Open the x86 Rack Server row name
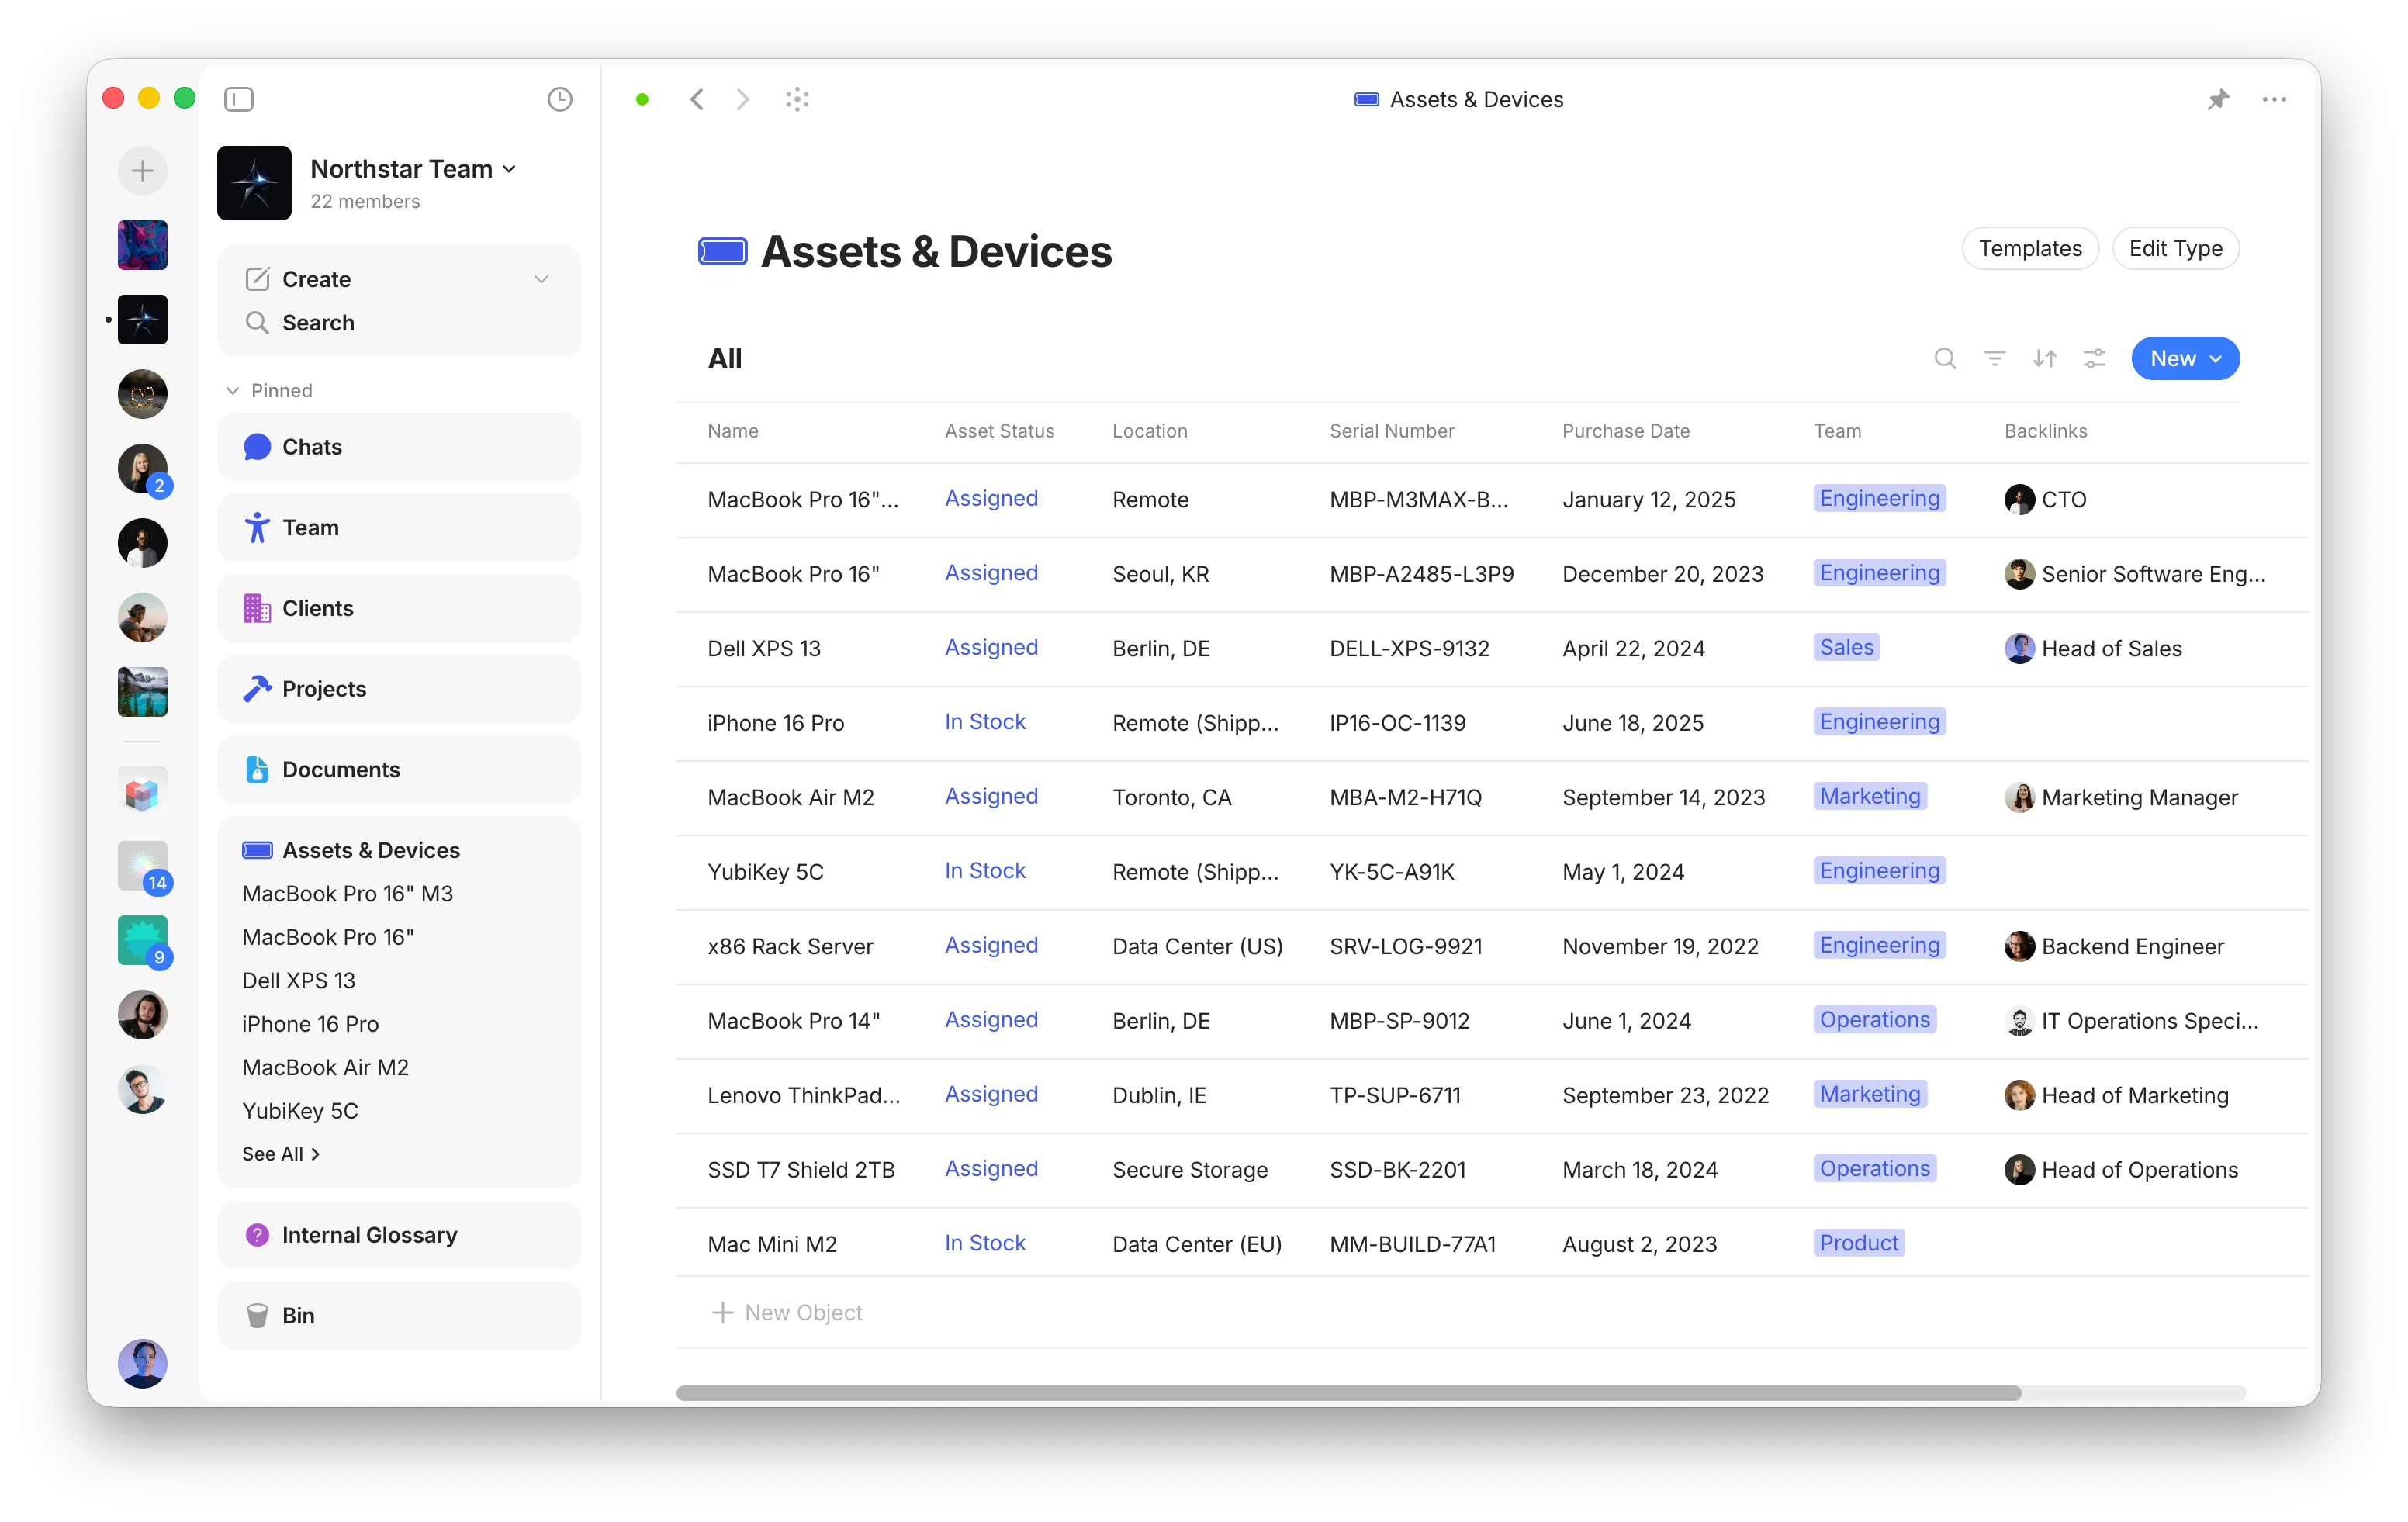Viewport: 2408px width, 1522px height. tap(790, 946)
